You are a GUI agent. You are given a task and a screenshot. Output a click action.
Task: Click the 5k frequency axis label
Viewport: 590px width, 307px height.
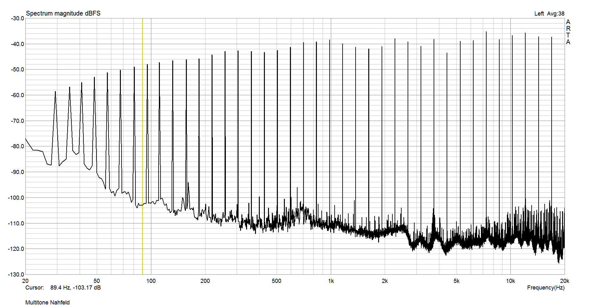(456, 281)
